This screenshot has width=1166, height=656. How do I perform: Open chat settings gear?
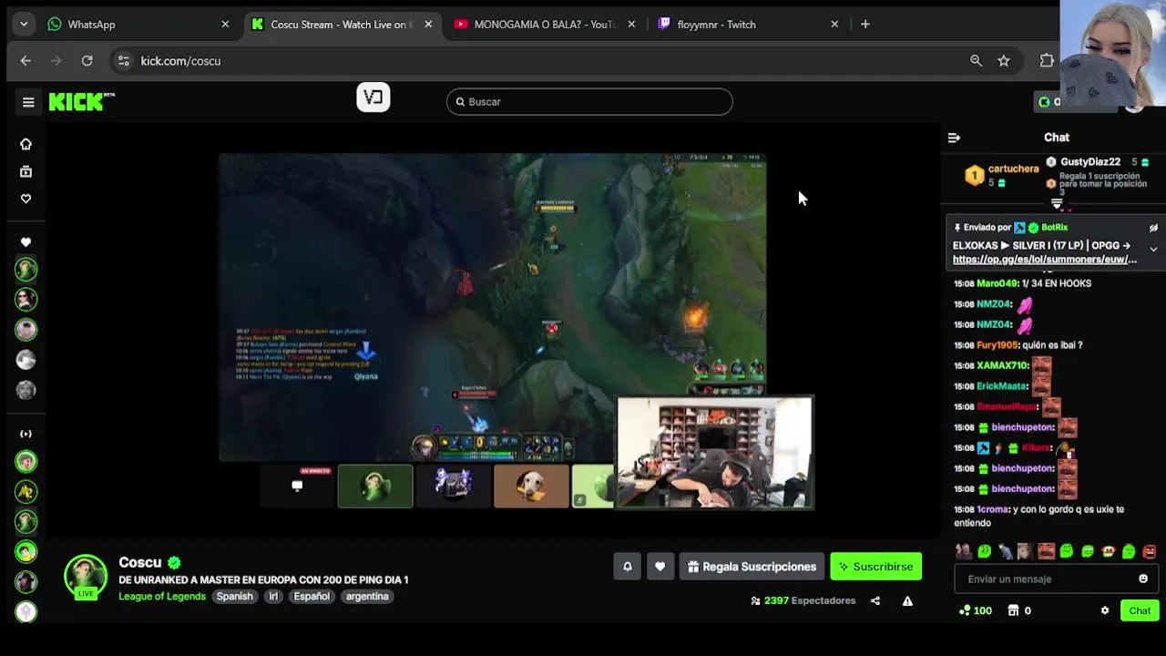click(x=1105, y=611)
